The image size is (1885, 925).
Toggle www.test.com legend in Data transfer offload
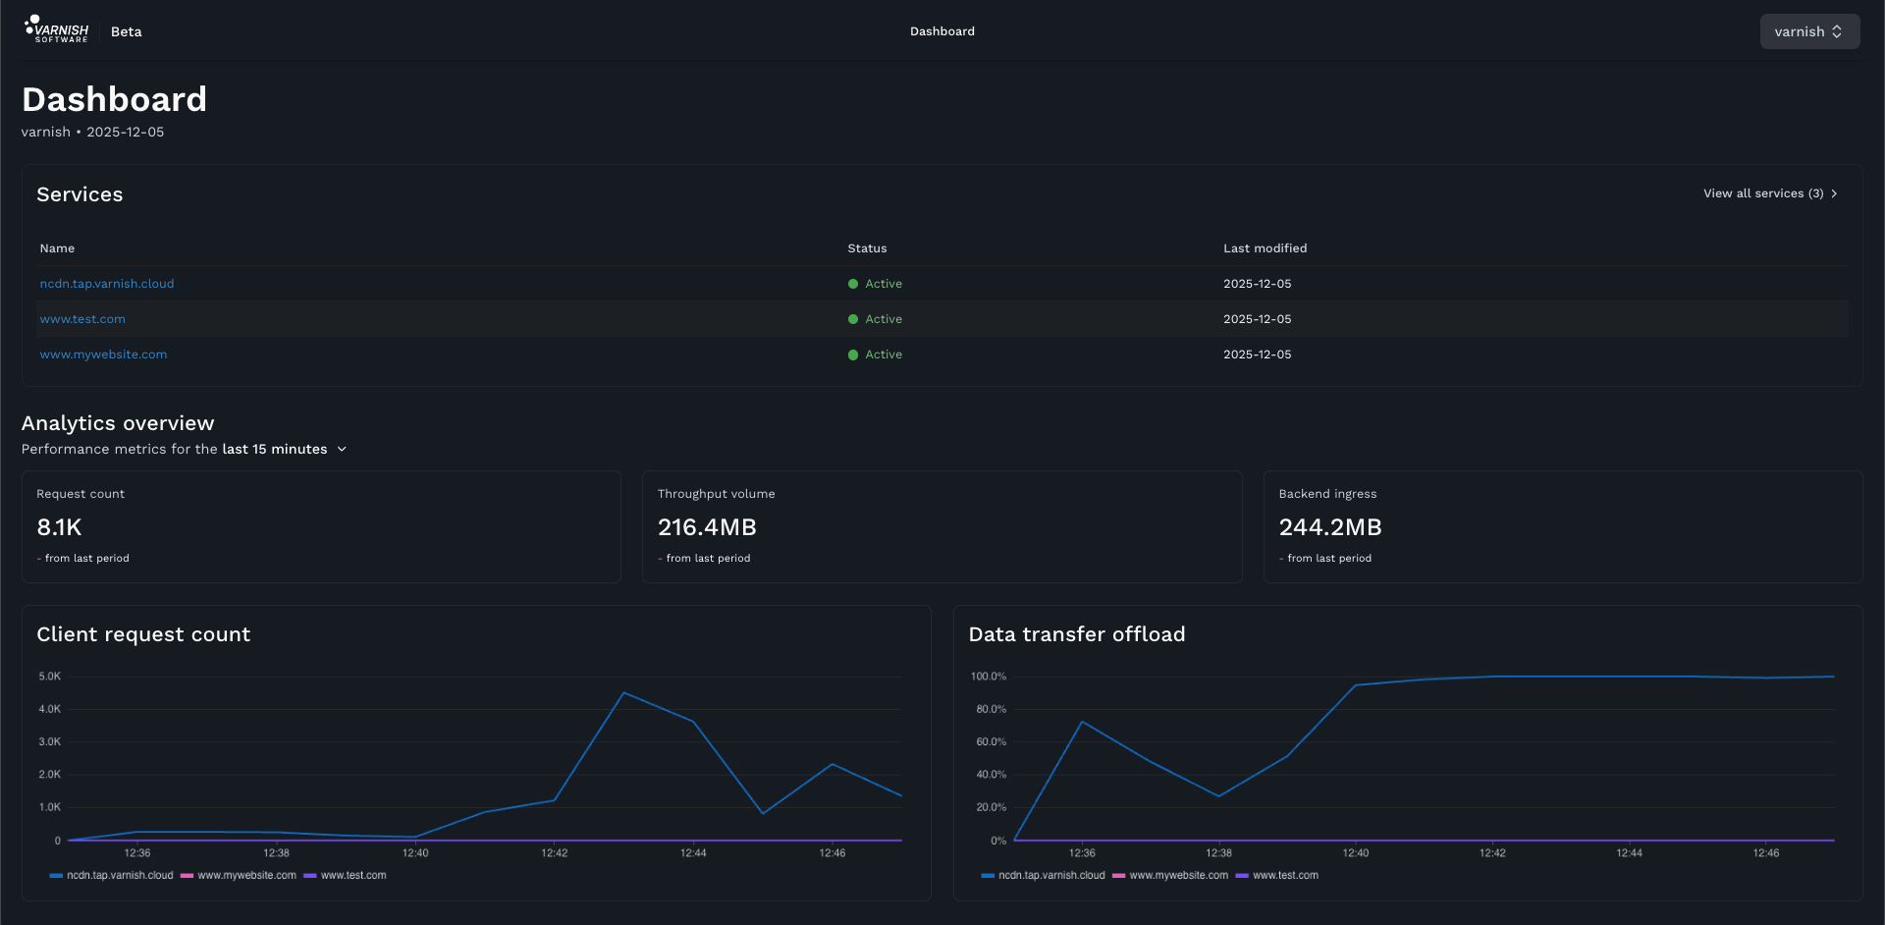1277,875
